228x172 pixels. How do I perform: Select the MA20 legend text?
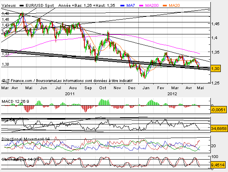click(x=174, y=6)
